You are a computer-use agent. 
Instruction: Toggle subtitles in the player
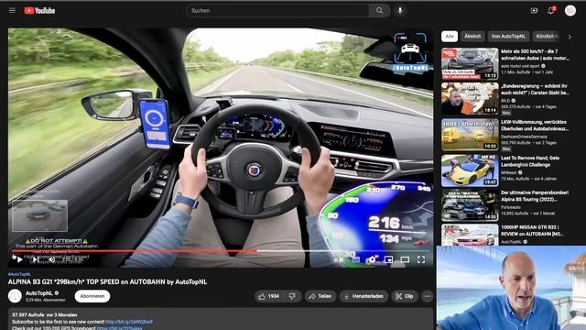pyautogui.click(x=356, y=259)
